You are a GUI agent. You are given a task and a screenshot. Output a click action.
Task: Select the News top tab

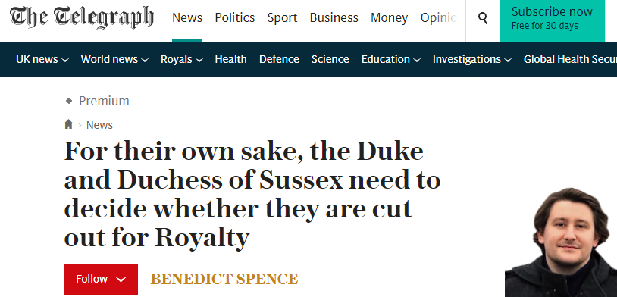coord(187,17)
